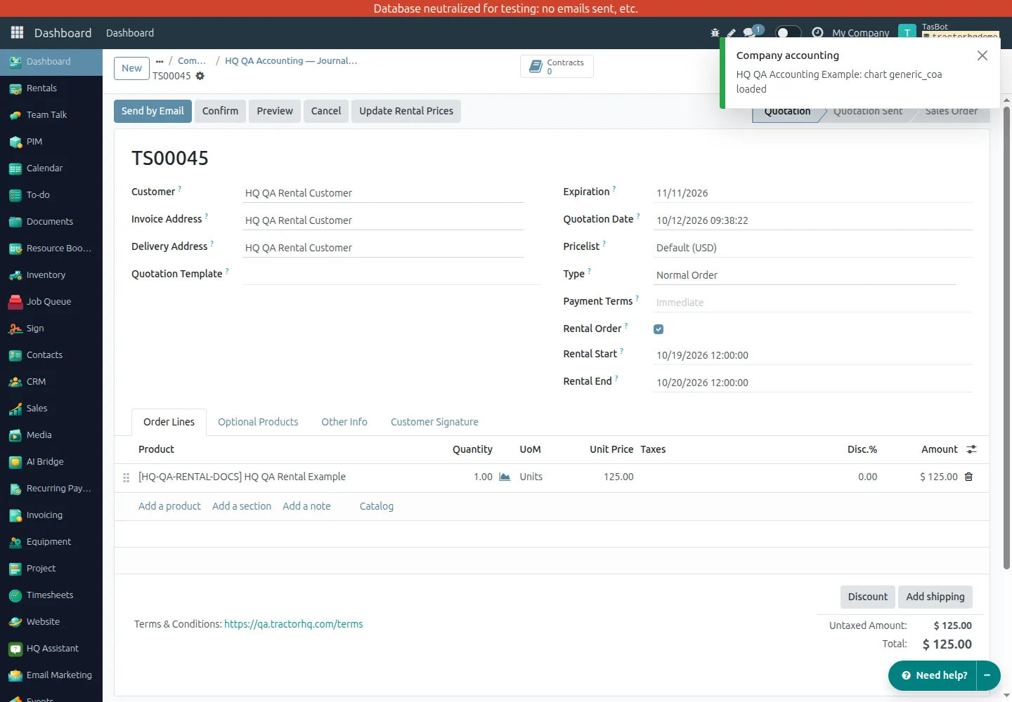Open the conversations chat bubble icon
Screen dimensions: 1012x702
point(750,33)
